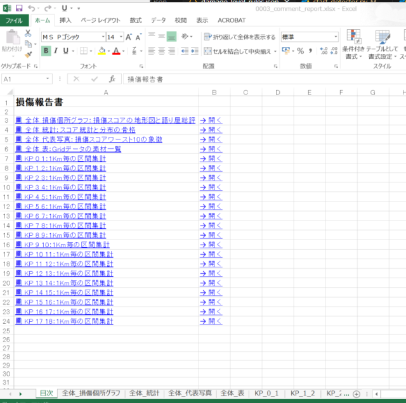Open the 全体 統計 hyperlink in row 4
The image size is (406, 403).
pos(75,130)
